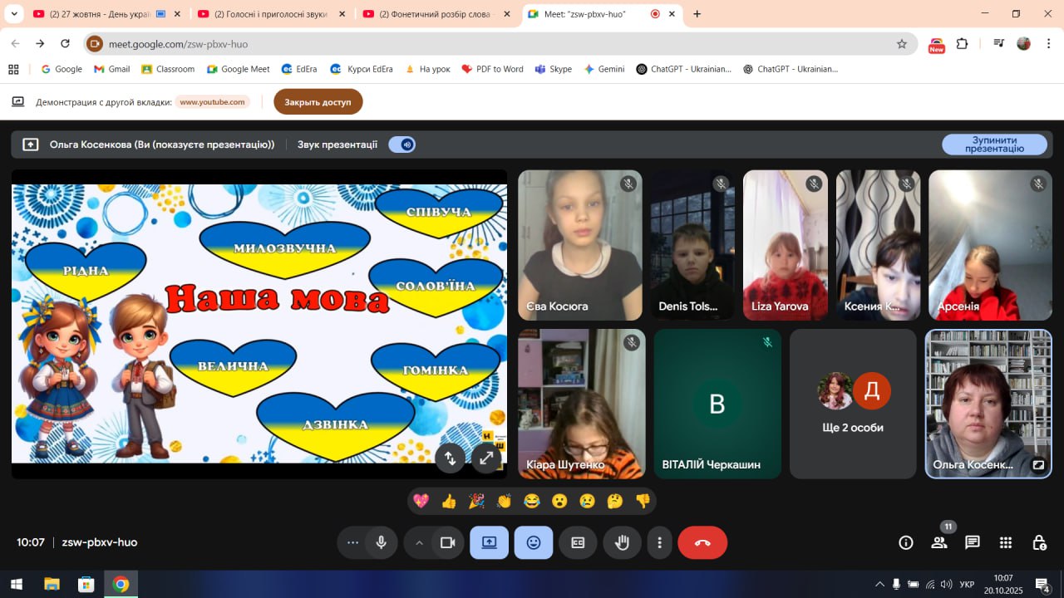Expand audio and video settings chevron
1064x598 pixels.
point(419,542)
